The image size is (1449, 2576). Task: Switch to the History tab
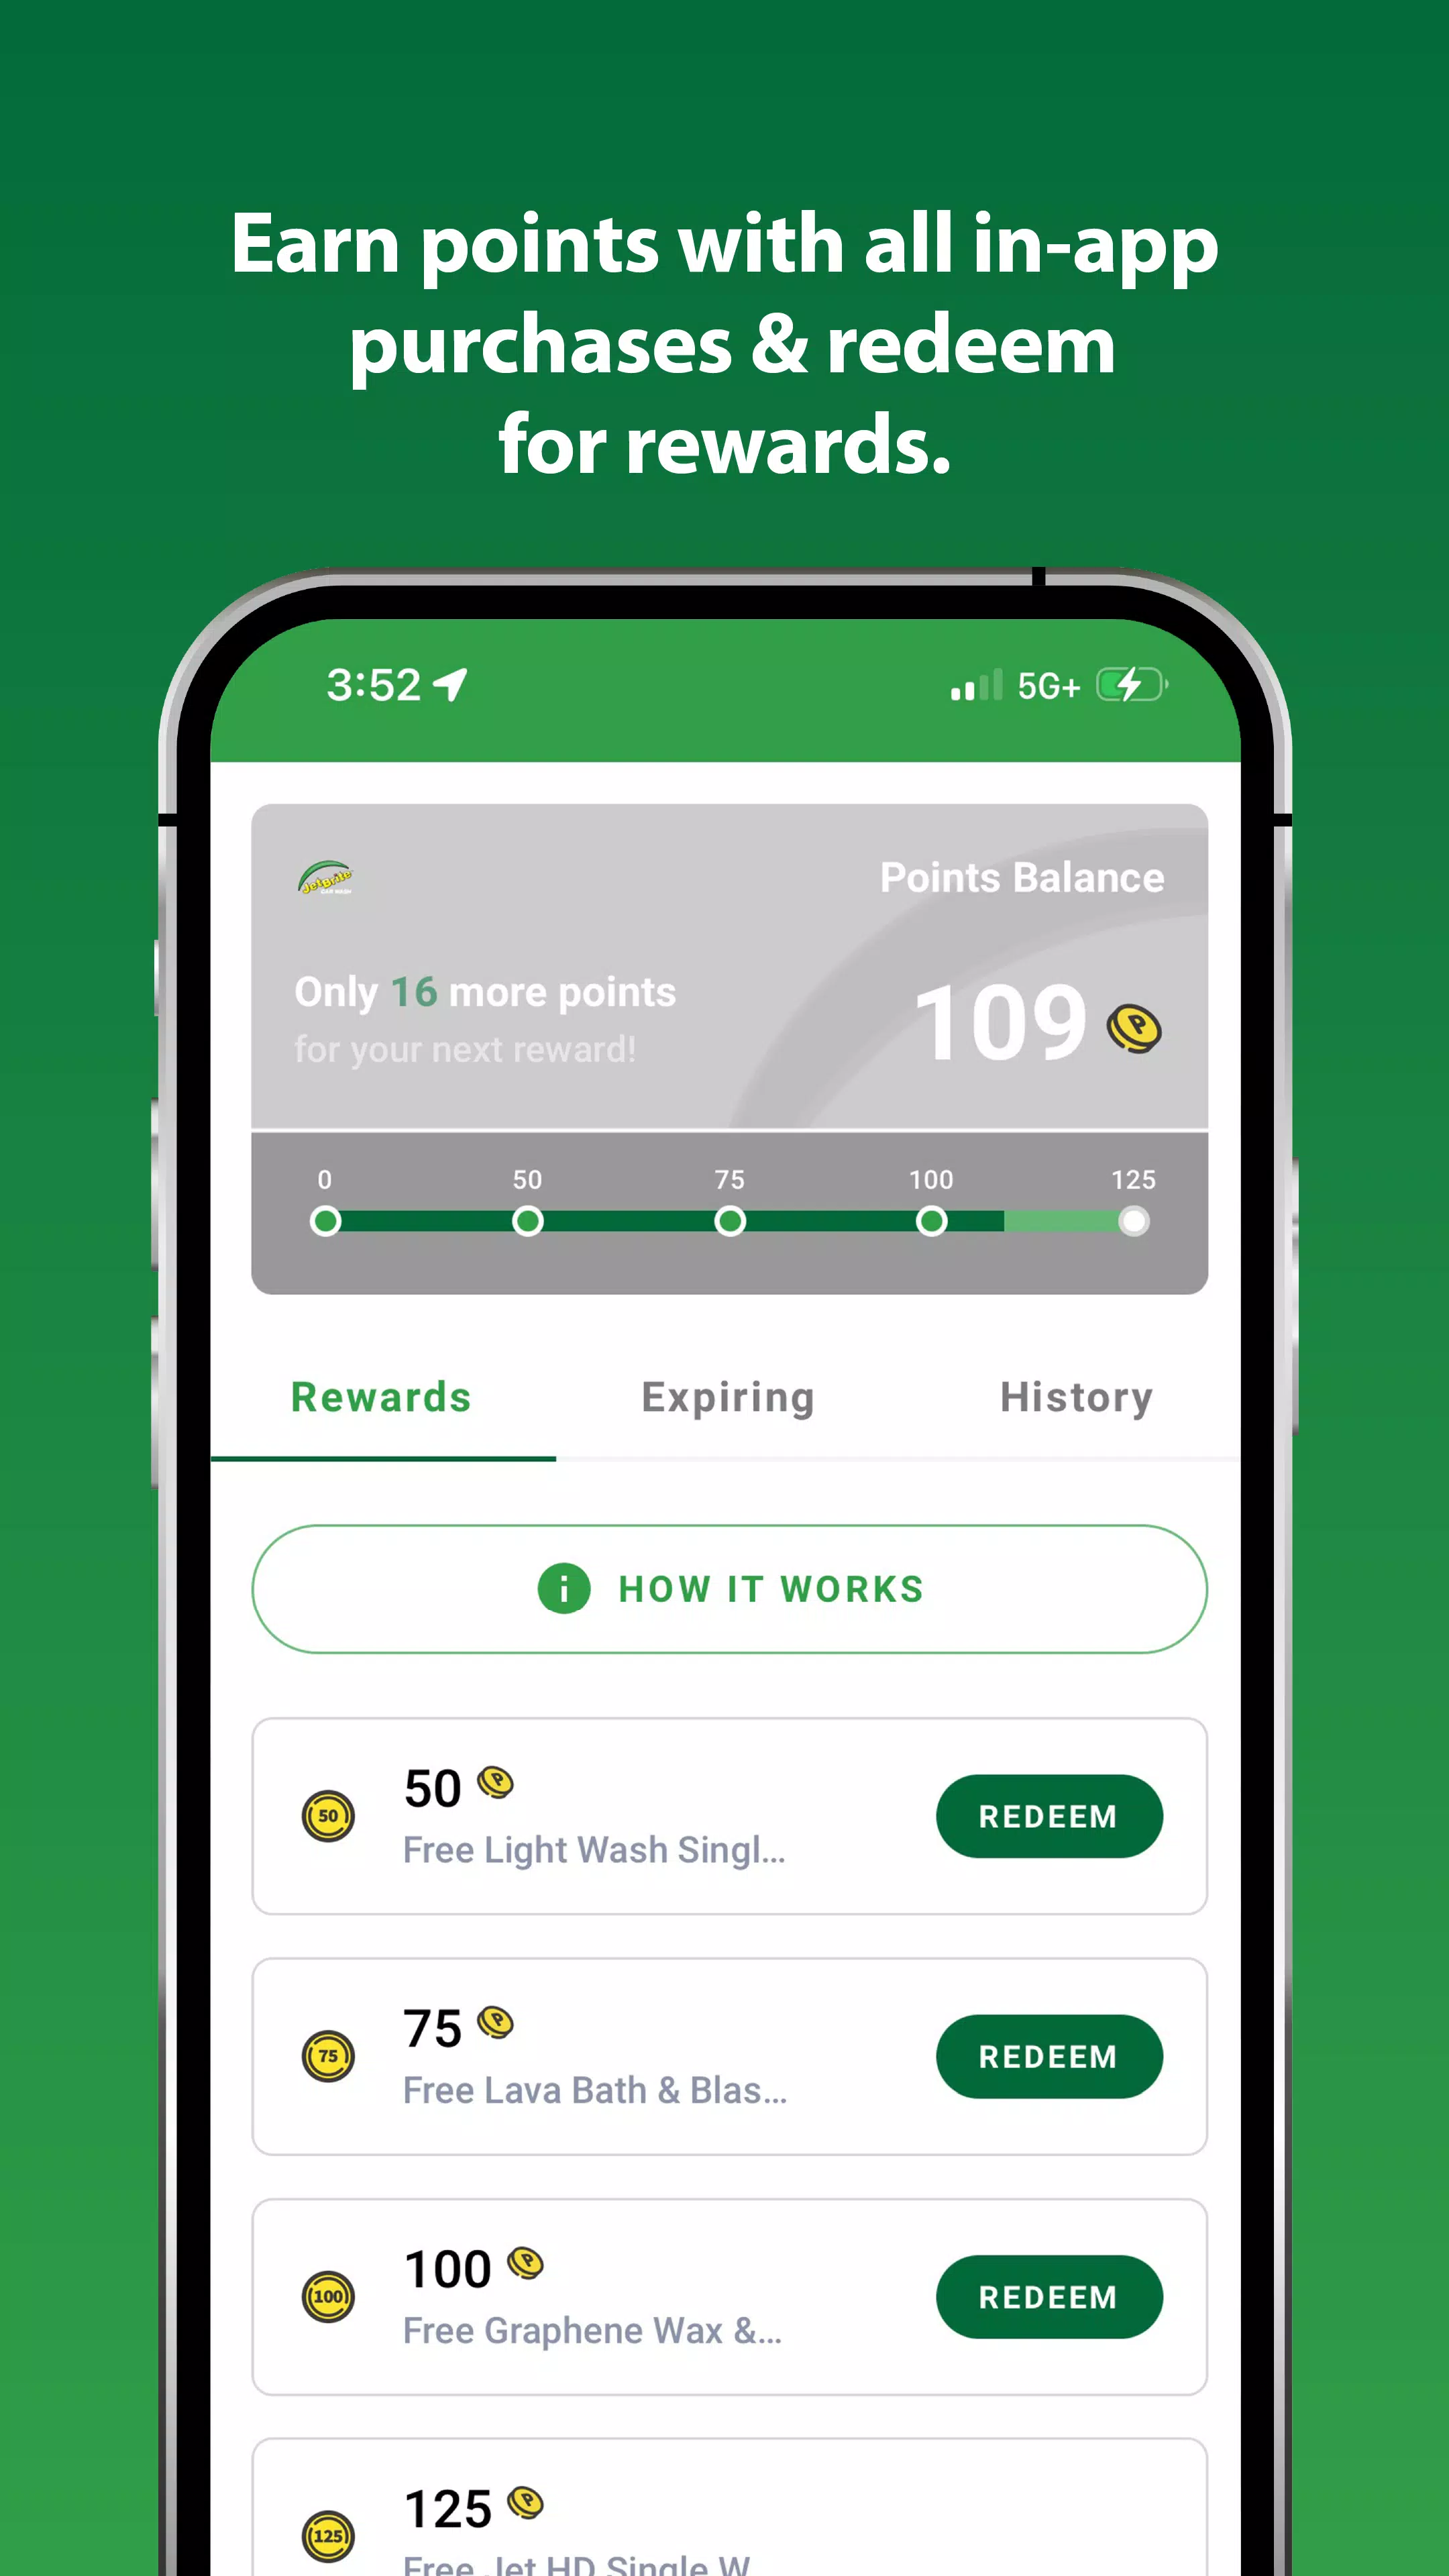pos(1076,1396)
